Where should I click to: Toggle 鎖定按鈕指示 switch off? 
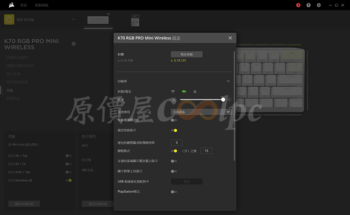(x=174, y=130)
